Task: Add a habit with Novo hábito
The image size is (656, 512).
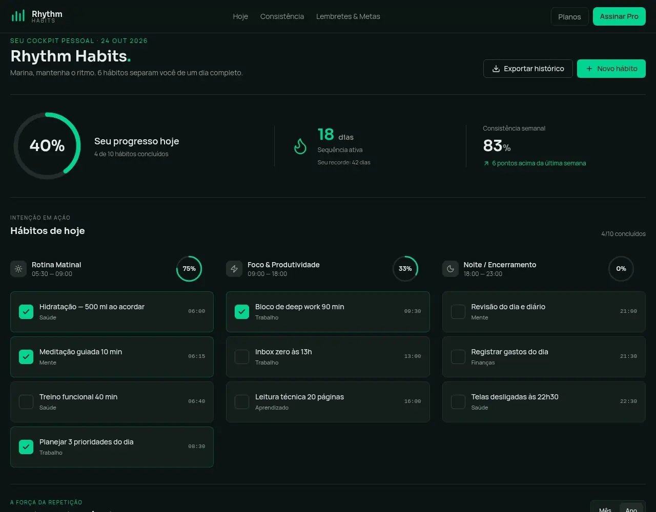Action: 611,69
